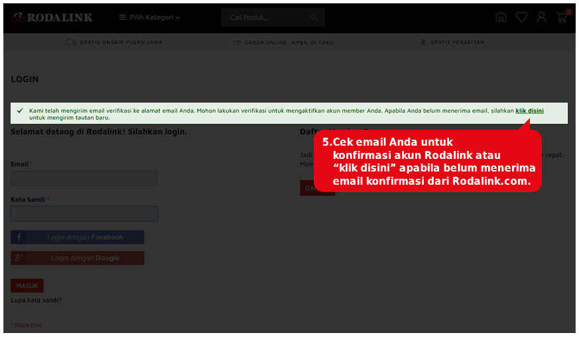Viewport: 579px width, 337px height.
Task: Click Login dengan Google button
Action: (x=78, y=258)
